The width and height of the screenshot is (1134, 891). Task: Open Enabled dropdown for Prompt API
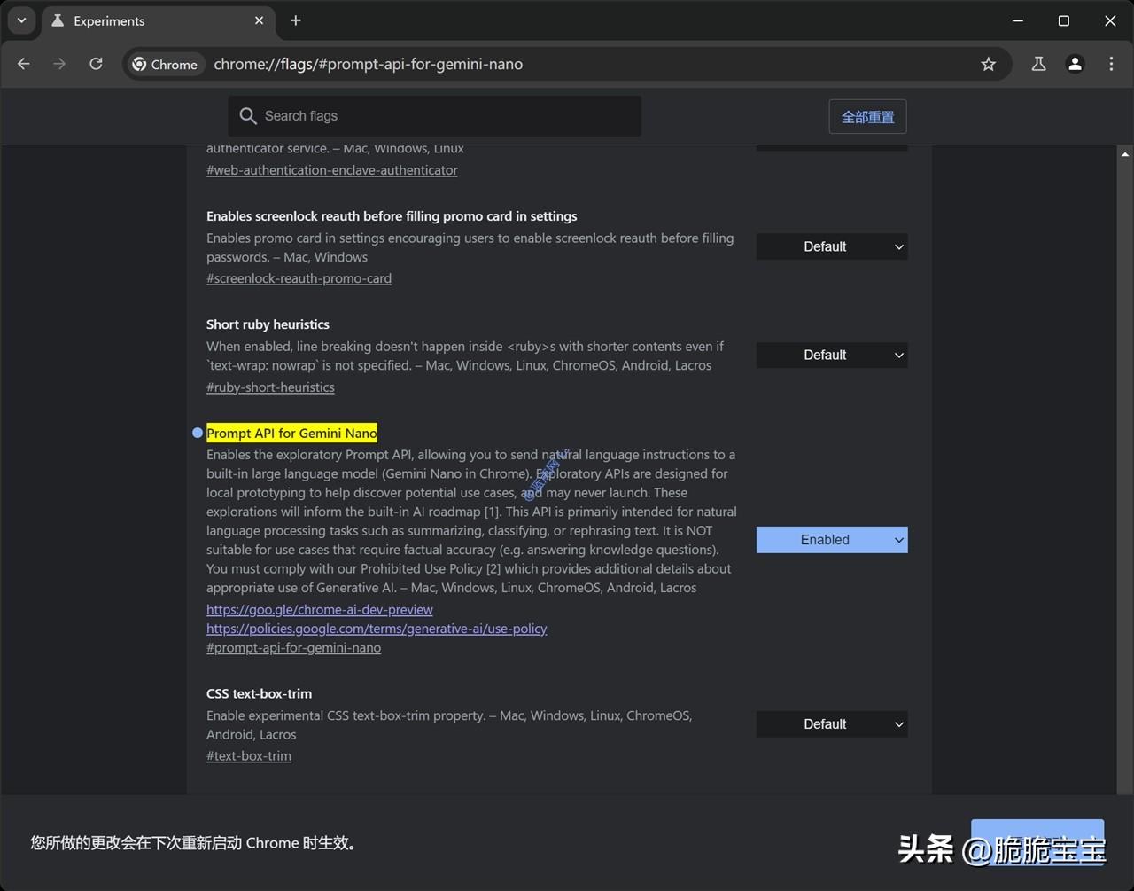click(x=831, y=540)
